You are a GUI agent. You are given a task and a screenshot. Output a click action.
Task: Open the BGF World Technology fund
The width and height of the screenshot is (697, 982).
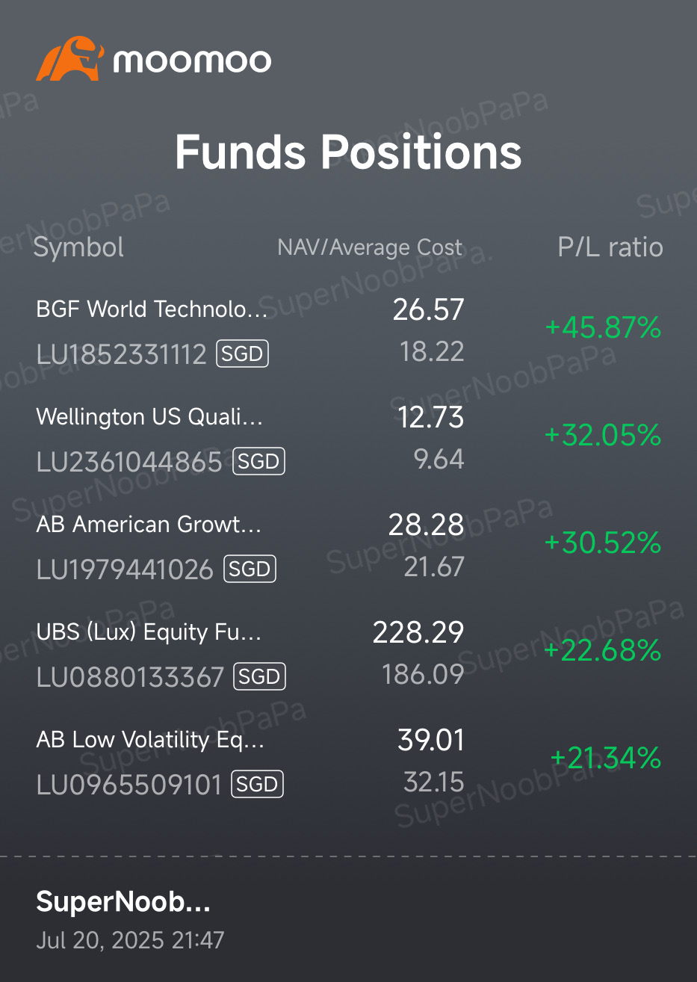pos(152,309)
